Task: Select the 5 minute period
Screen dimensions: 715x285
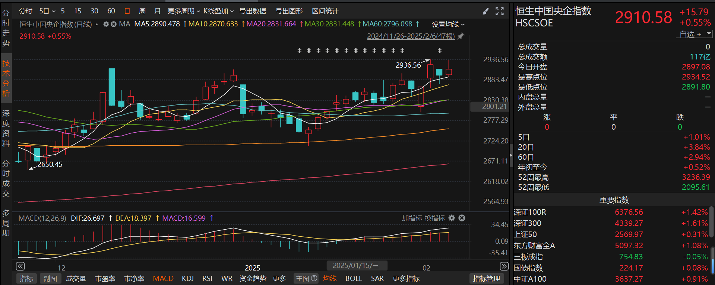Action: (x=63, y=11)
